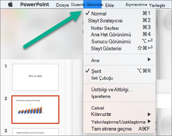This screenshot has width=172, height=136.
Task: Expand the Yakınlaştırma/Uzaklaştırma submenu
Action: click(119, 122)
